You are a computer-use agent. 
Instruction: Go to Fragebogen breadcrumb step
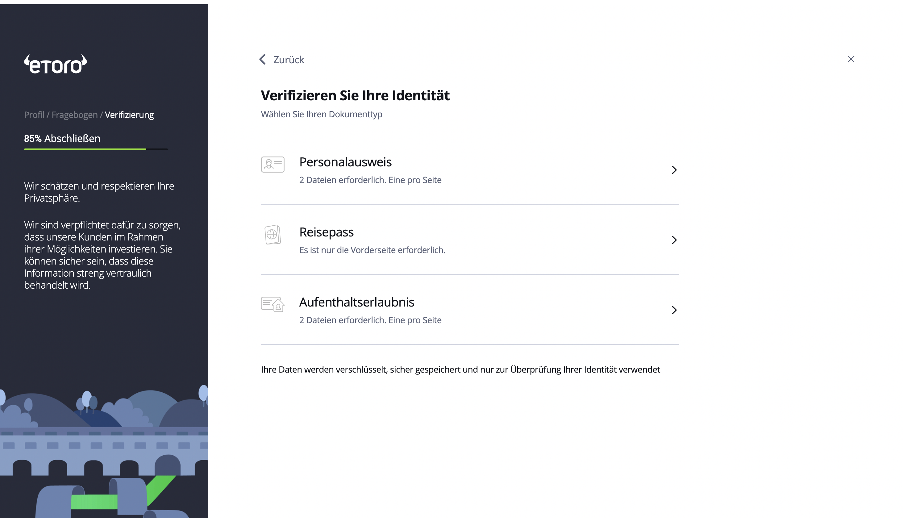[74, 115]
